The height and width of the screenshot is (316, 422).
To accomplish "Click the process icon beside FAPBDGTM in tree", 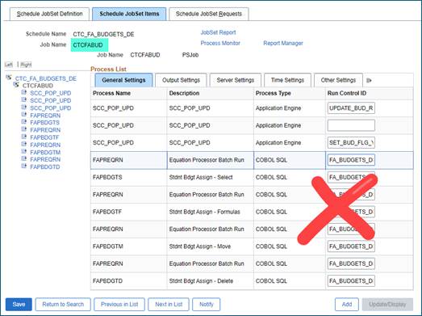I will click(x=24, y=151).
